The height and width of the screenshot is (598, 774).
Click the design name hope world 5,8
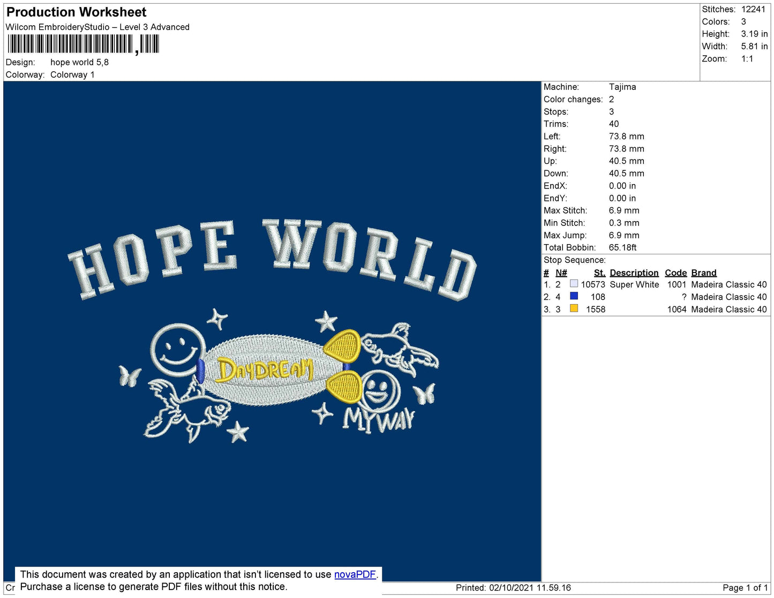pos(79,62)
